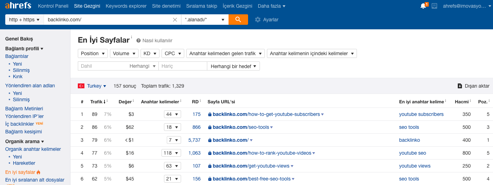Open the Turkey country selector
The image size is (493, 185).
(x=97, y=86)
